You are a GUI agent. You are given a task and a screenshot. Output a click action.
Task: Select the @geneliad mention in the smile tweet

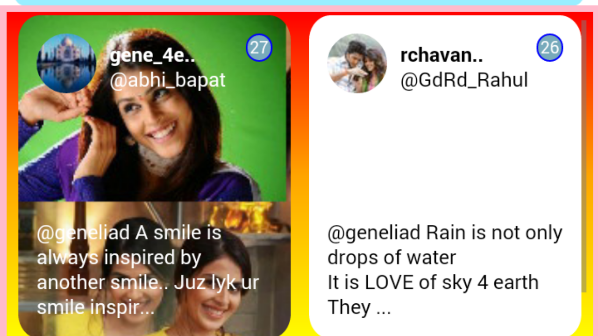point(84,233)
